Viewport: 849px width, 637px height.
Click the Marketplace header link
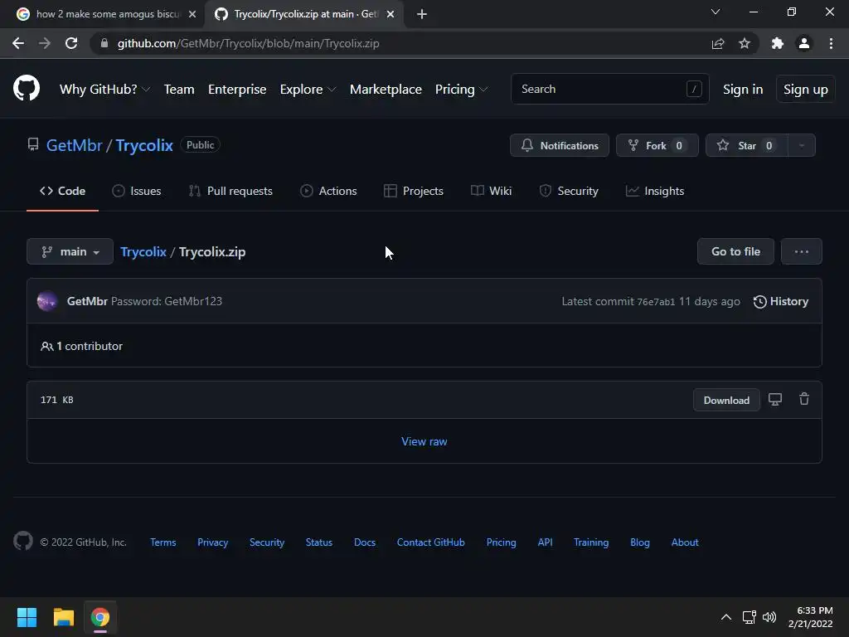point(386,90)
